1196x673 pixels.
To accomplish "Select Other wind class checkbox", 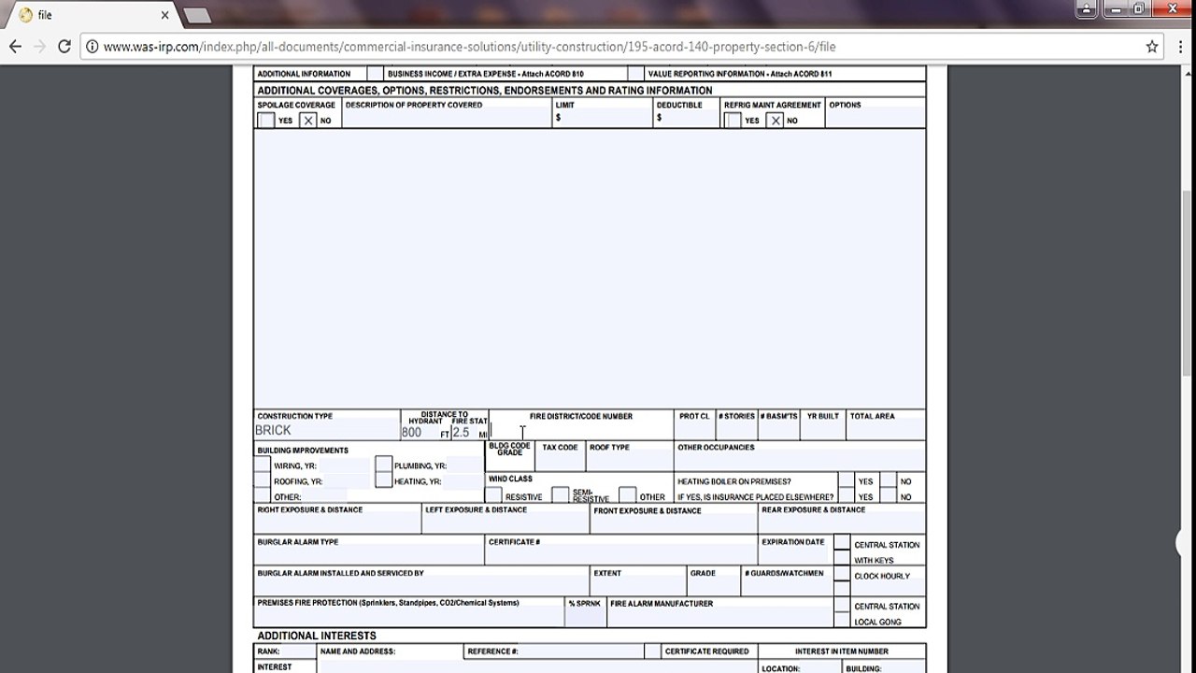I will click(627, 495).
